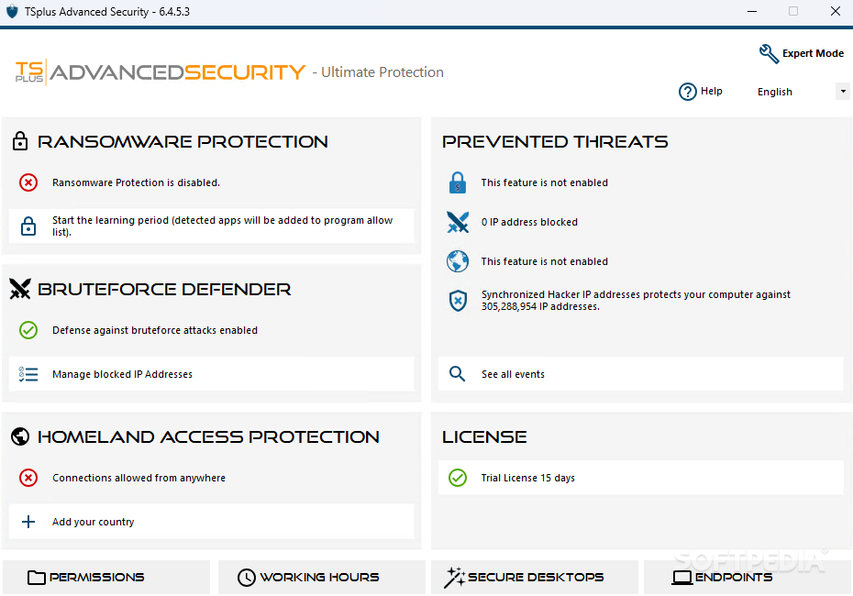Click the magic wand Secure Desktops icon
853x596 pixels.
pos(454,578)
